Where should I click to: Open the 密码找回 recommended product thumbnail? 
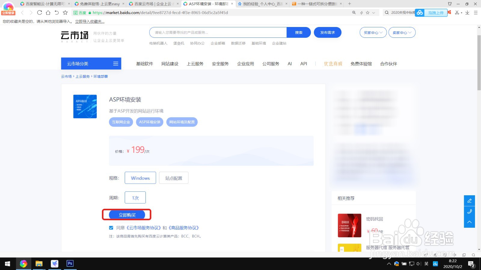(x=349, y=225)
